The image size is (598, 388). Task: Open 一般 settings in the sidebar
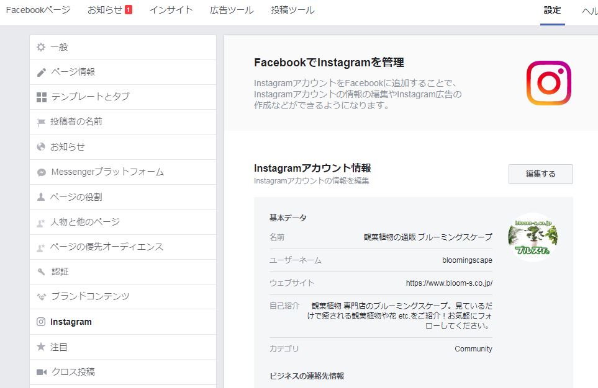coord(123,47)
